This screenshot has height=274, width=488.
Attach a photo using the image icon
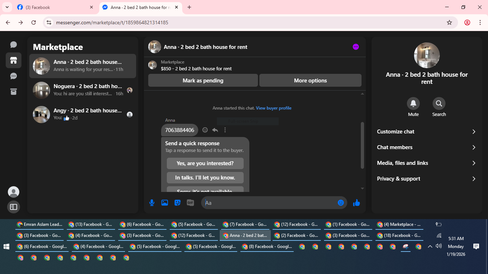coord(165,203)
